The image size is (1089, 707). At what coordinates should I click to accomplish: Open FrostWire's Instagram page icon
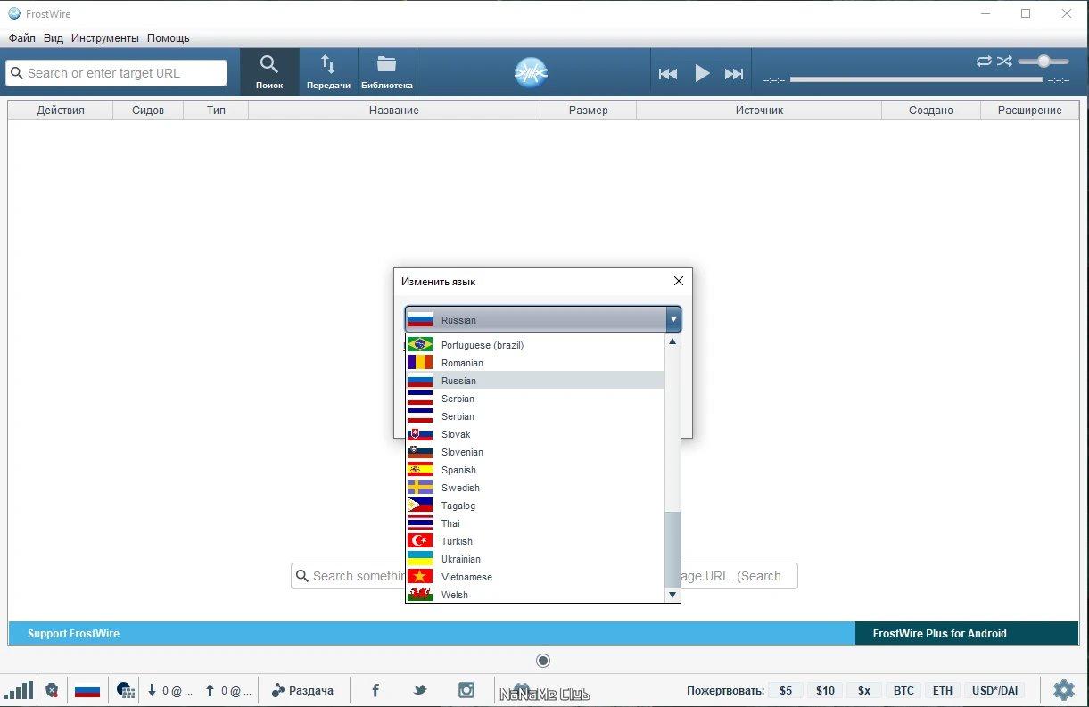(466, 690)
